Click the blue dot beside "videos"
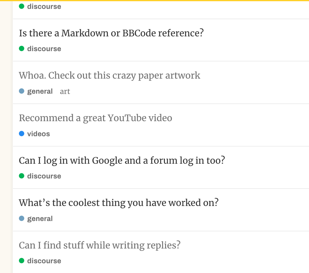The image size is (309, 273). point(21,134)
